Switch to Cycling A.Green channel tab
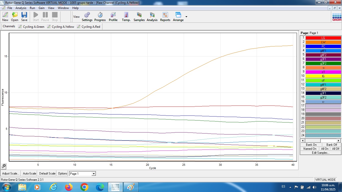Screen dimensions: 342x192 point(31,26)
